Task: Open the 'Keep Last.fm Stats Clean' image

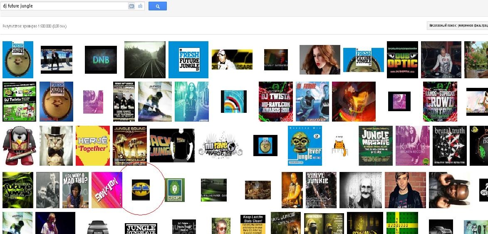Action: pyautogui.click(x=253, y=225)
